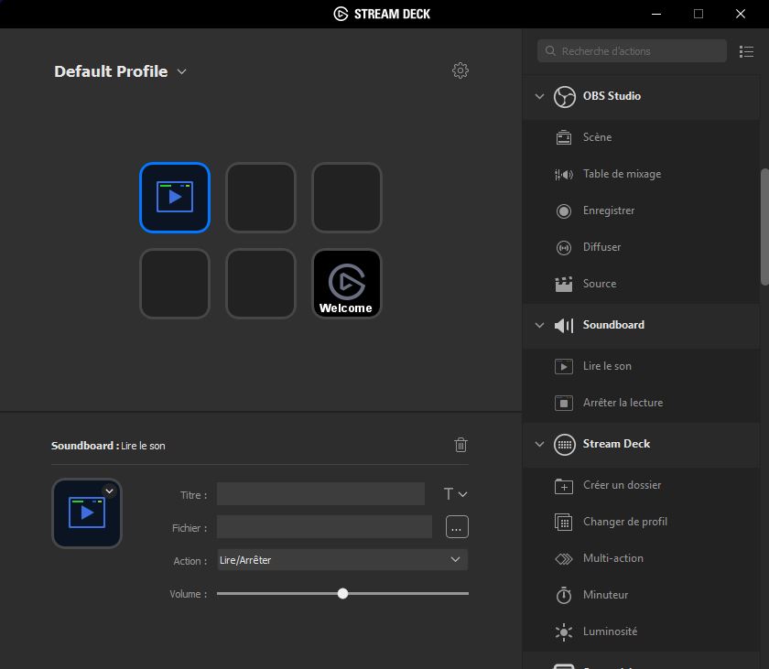The image size is (769, 669).
Task: Browse for a sound file with ... button
Action: [457, 527]
